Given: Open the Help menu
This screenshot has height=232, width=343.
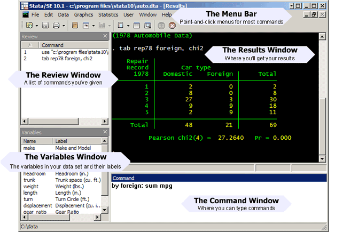Looking at the screenshot, I should (167, 14).
